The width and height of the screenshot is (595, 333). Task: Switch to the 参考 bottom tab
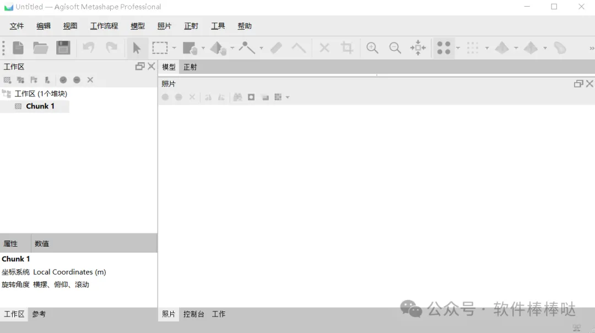click(39, 314)
